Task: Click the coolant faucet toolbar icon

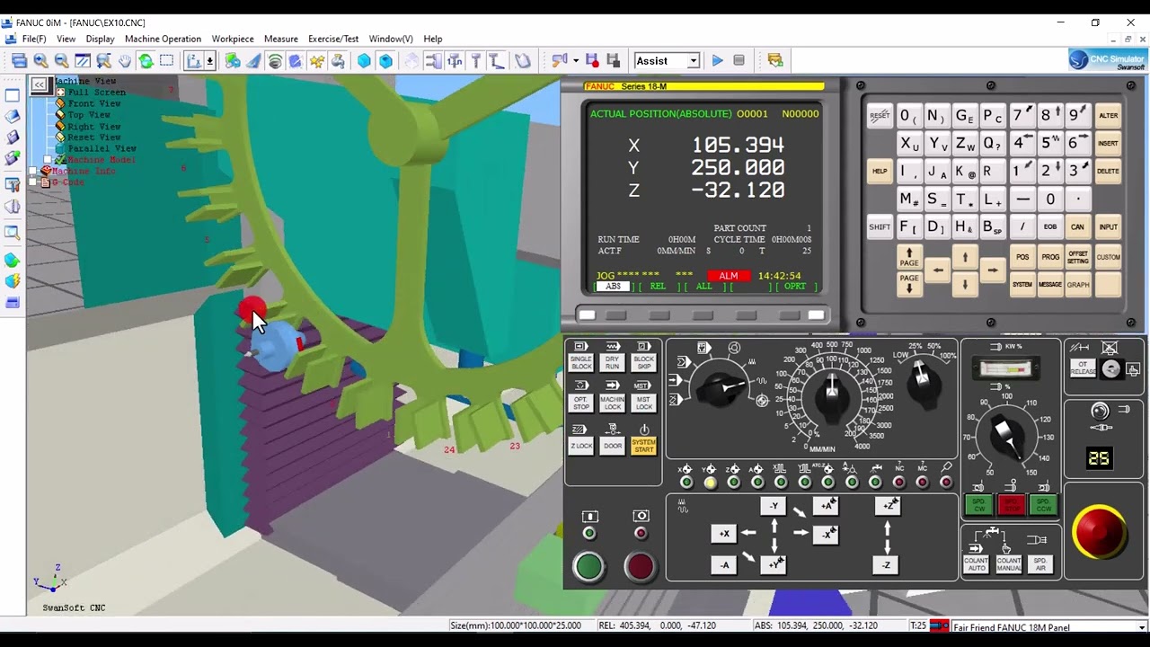Action: 338,61
